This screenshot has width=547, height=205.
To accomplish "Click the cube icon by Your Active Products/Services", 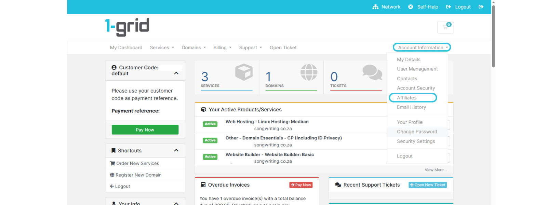I will pos(203,110).
